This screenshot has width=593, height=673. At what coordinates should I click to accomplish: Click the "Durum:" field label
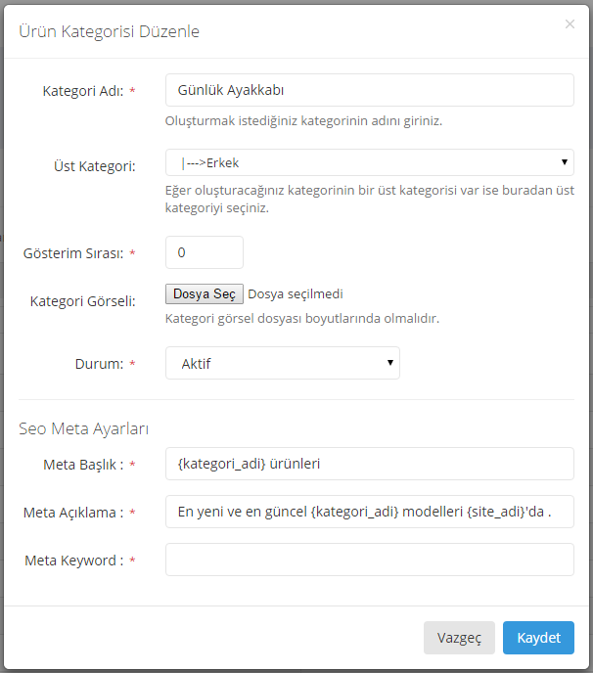(99, 364)
